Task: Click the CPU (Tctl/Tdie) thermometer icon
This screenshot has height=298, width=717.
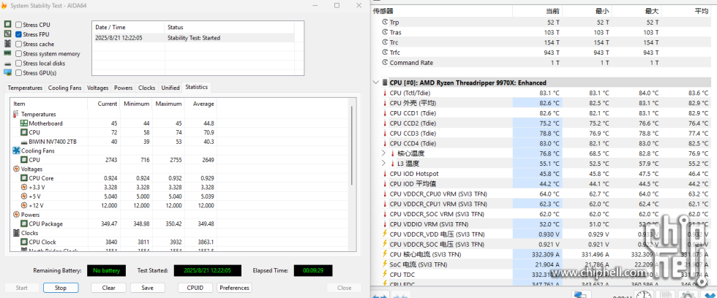Action: click(385, 93)
